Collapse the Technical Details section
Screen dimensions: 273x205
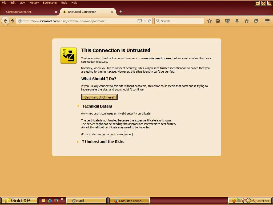click(x=78, y=106)
